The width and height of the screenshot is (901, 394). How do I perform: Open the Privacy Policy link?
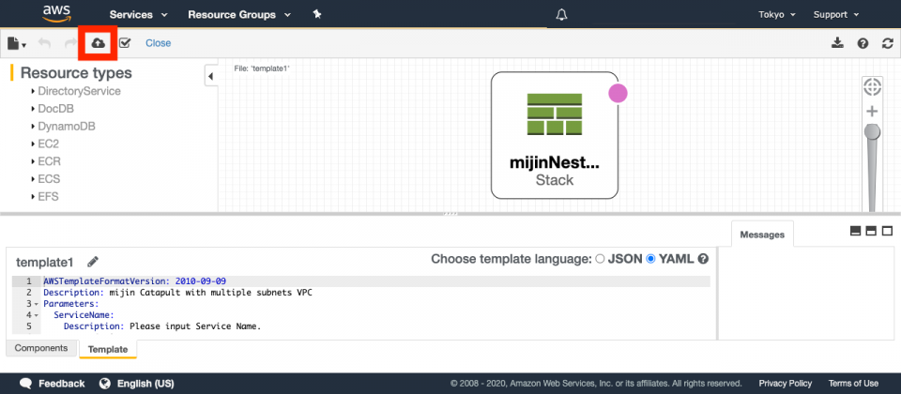coord(786,383)
